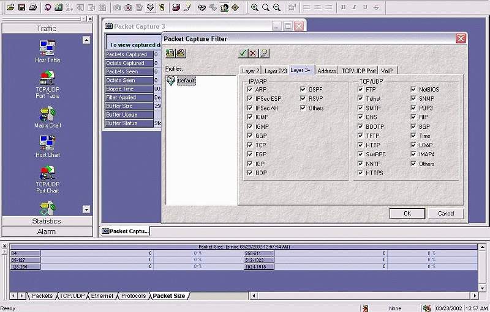Click the funnel filter toolbar icon
The height and width of the screenshot is (312, 490).
pos(151,7)
